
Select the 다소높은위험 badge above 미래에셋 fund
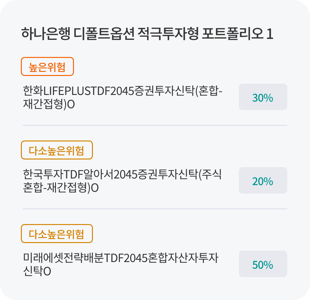click(x=57, y=234)
